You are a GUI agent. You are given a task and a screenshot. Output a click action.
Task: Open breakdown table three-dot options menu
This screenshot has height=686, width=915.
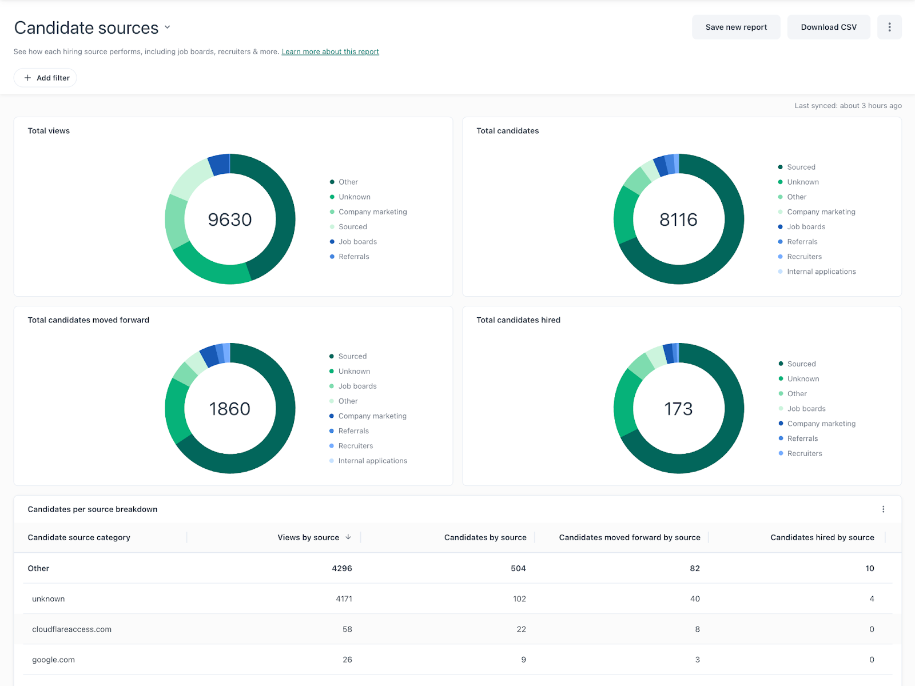883,509
